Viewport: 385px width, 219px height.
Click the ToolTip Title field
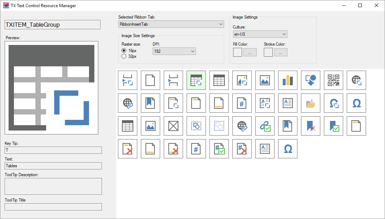click(x=53, y=207)
